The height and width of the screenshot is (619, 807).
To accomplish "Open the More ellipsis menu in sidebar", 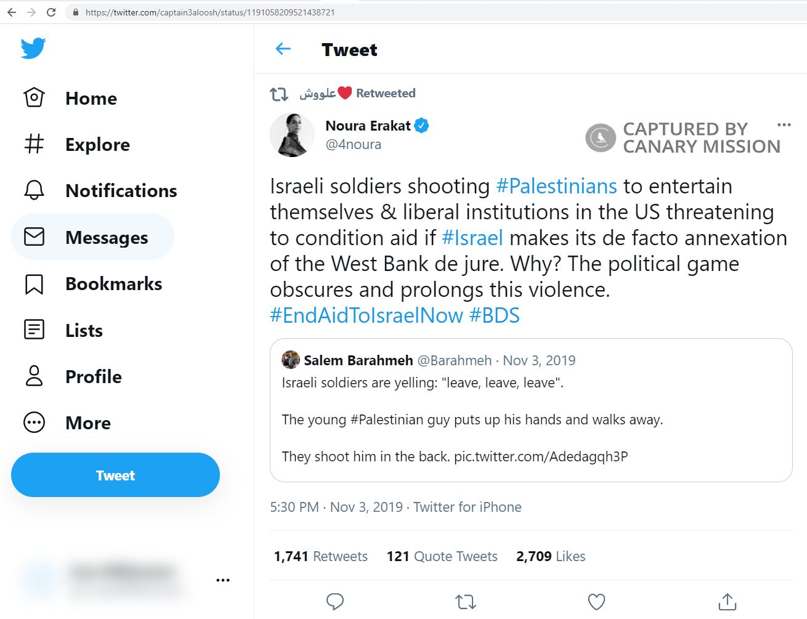I will point(35,423).
